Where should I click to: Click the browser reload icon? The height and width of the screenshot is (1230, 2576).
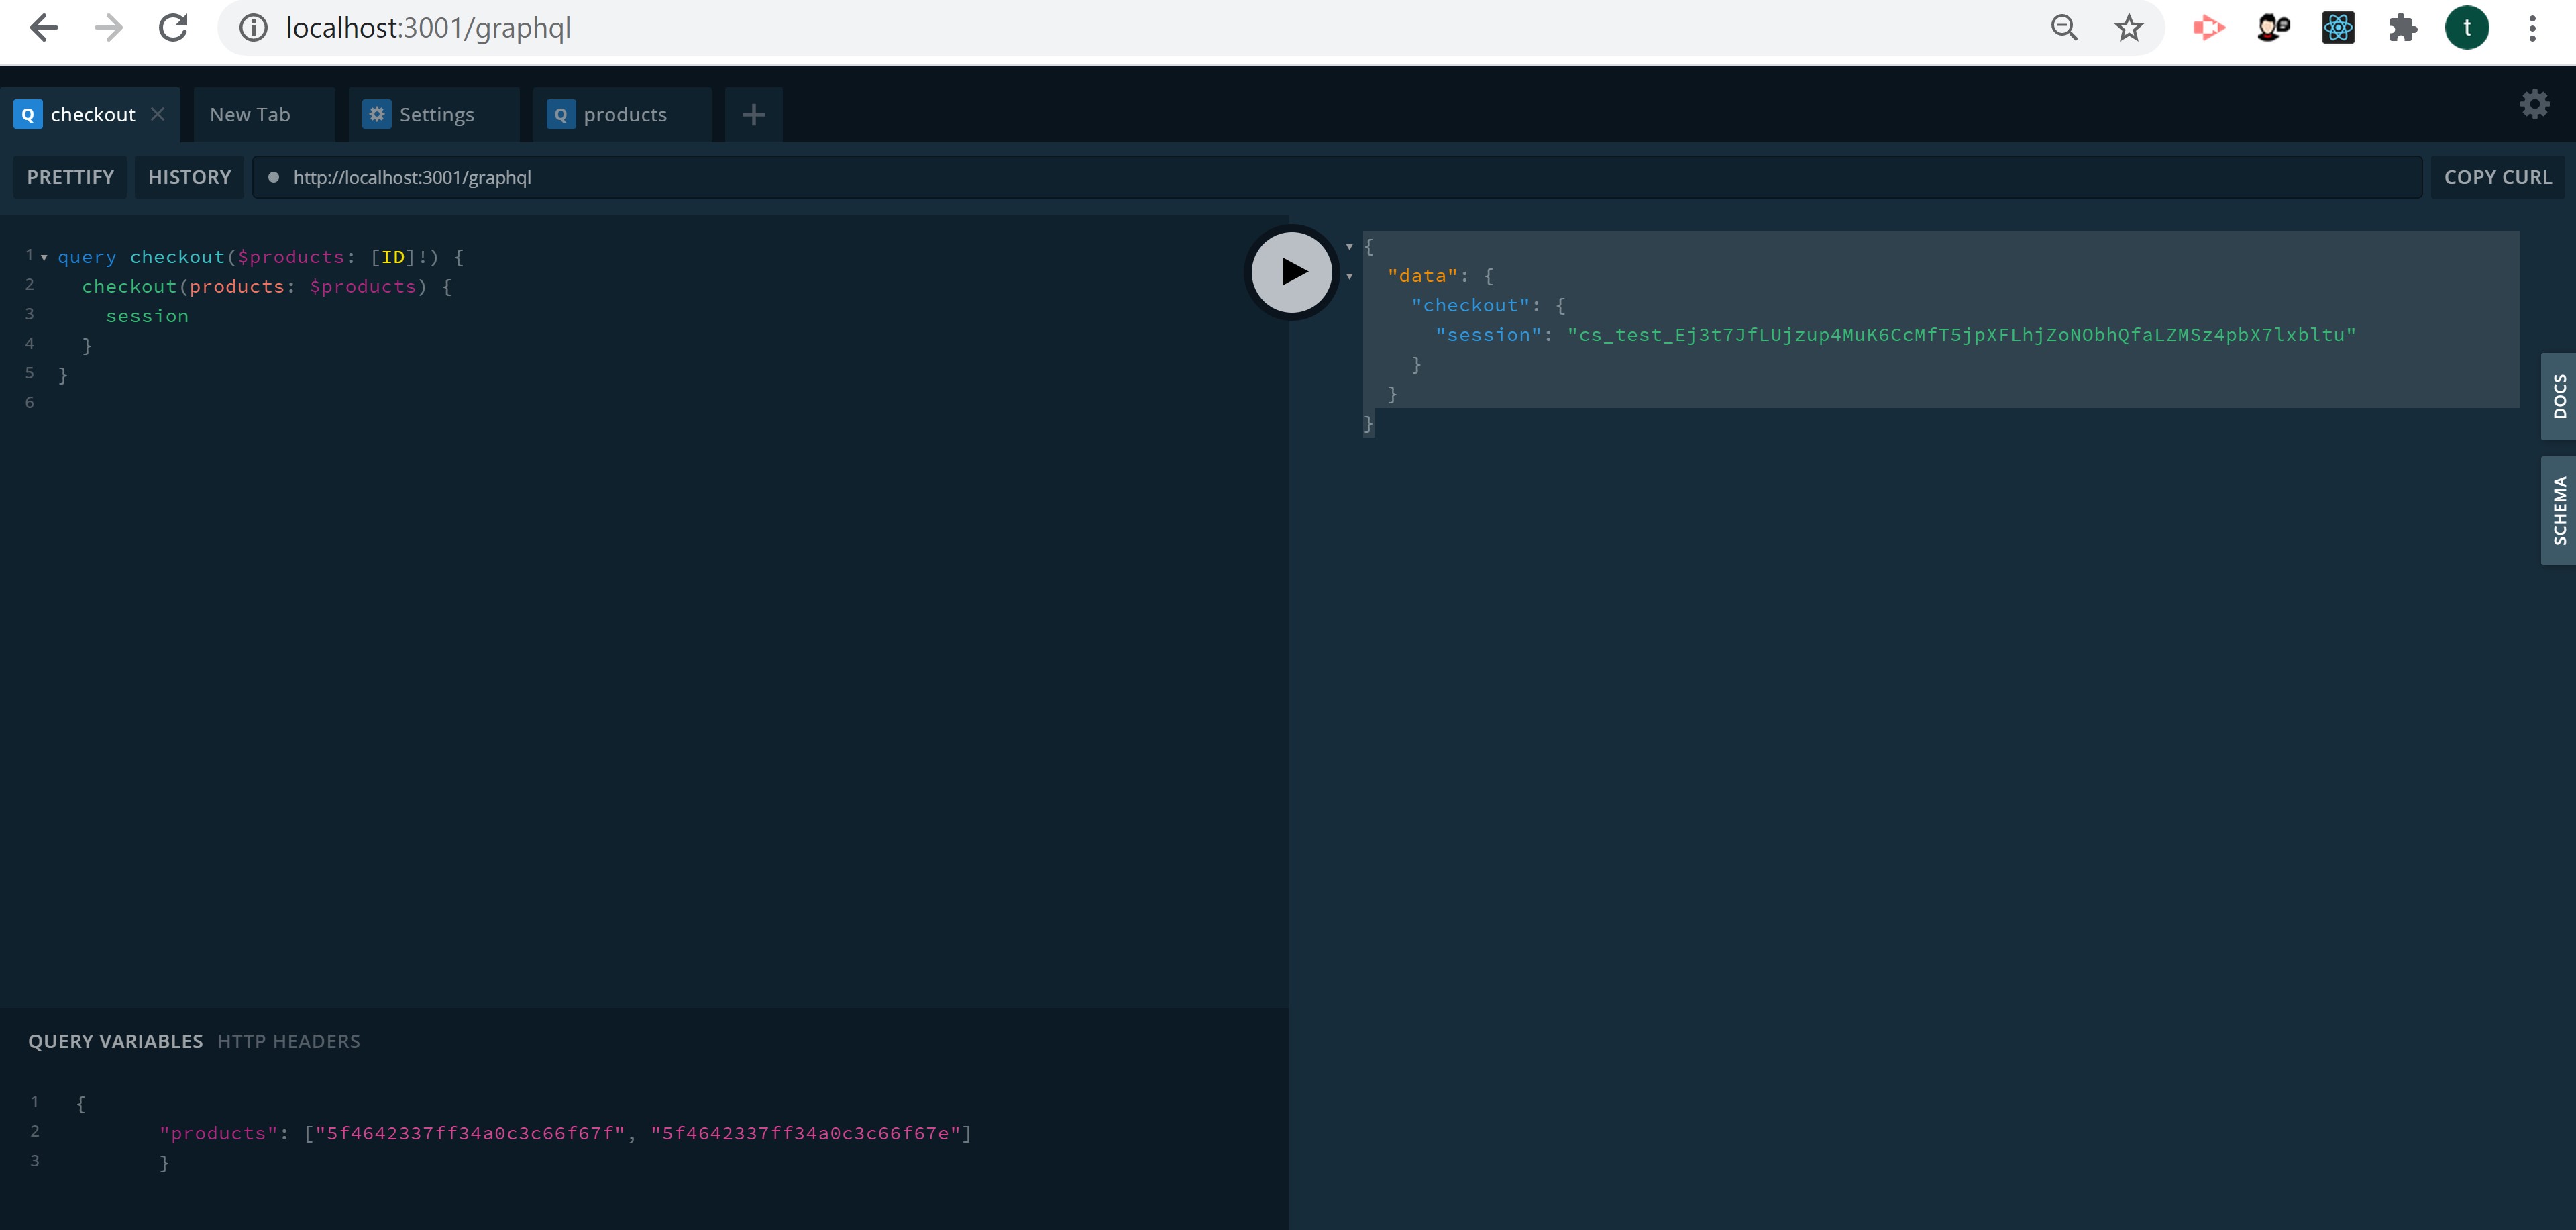[x=173, y=28]
